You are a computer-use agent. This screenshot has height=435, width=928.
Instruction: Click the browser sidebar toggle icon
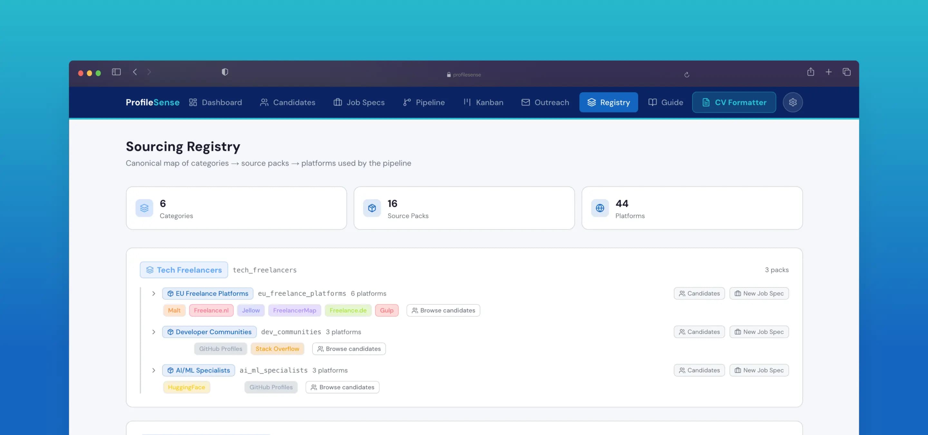(116, 72)
